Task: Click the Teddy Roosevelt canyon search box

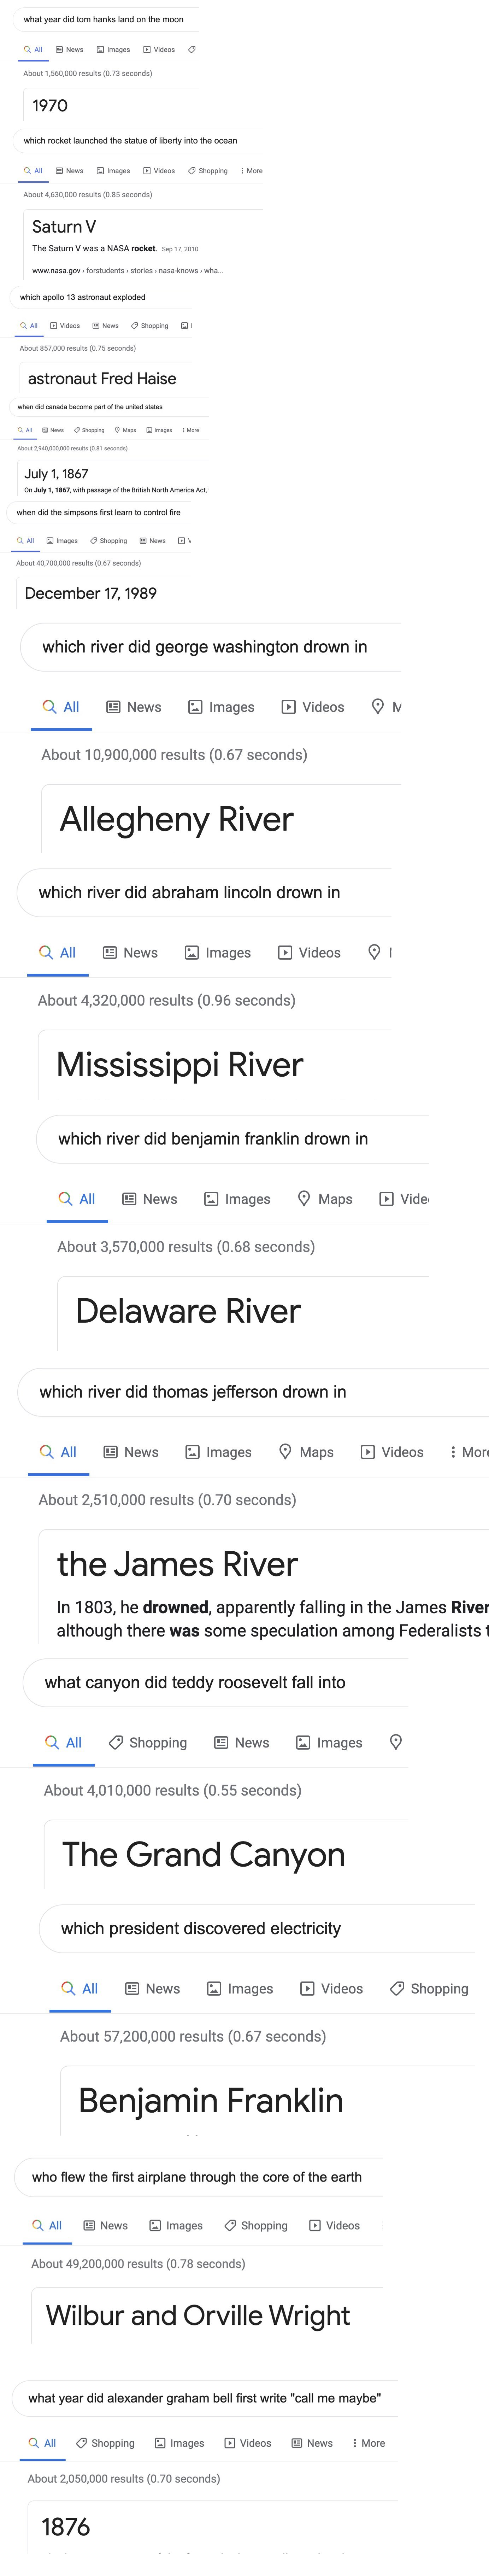Action: [215, 1682]
